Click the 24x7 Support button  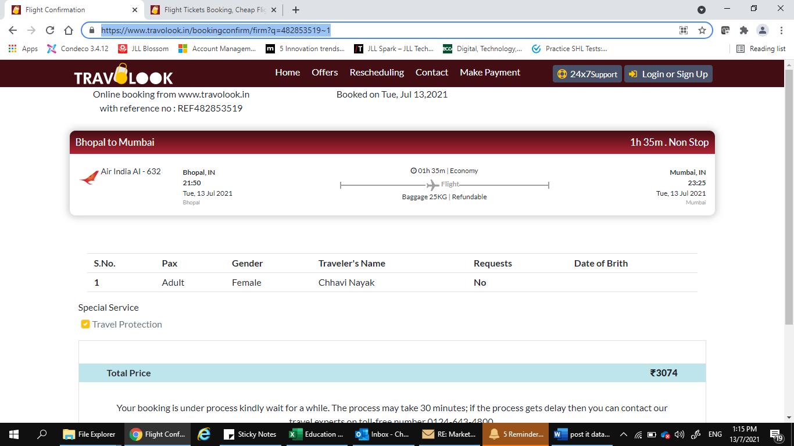pyautogui.click(x=587, y=74)
